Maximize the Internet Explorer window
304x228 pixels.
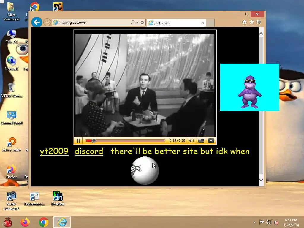[247, 14]
